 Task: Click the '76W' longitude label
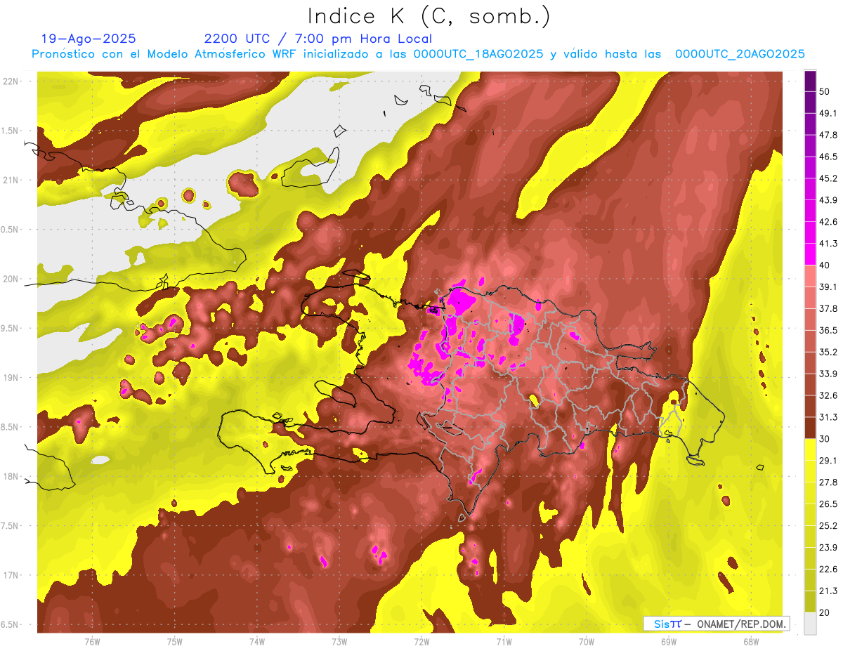(x=92, y=642)
